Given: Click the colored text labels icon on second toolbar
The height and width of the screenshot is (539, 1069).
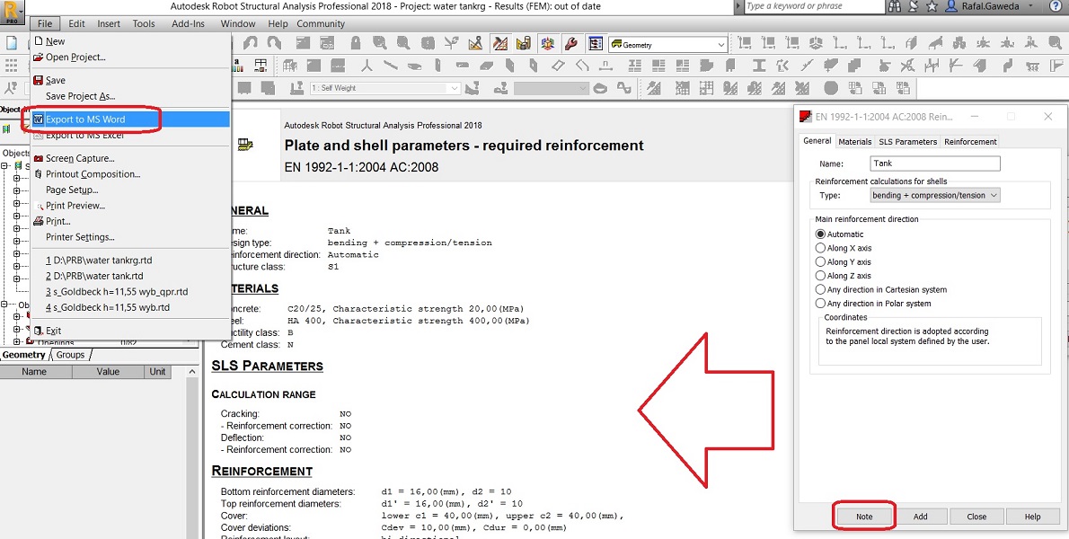Looking at the screenshot, I should click(239, 66).
